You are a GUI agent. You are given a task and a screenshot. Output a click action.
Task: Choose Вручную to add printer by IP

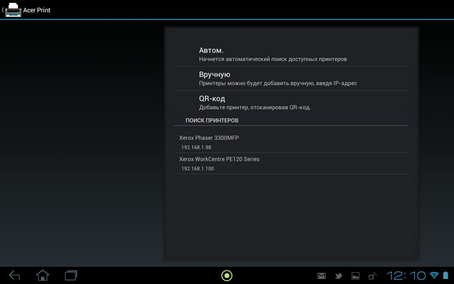(291, 78)
